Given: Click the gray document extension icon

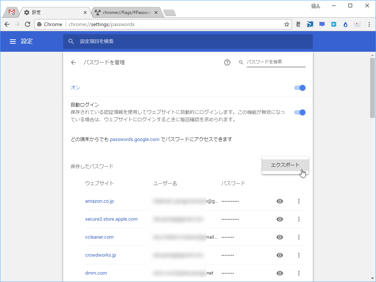Looking at the screenshot, I should [298, 24].
